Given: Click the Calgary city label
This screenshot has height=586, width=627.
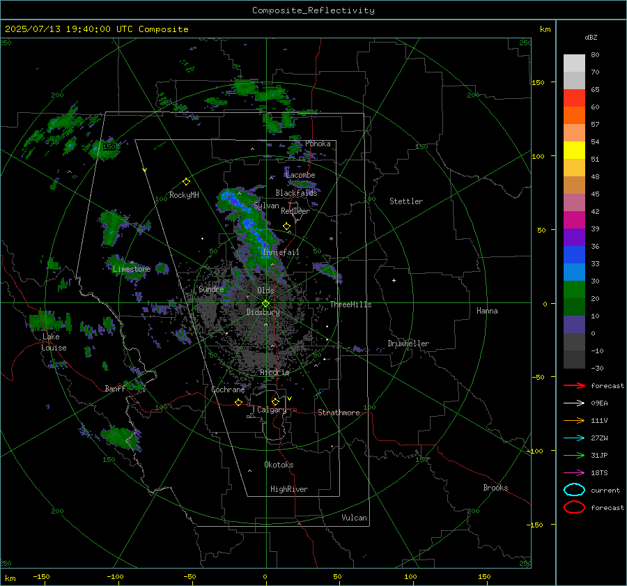Looking at the screenshot, I should click(x=272, y=410).
